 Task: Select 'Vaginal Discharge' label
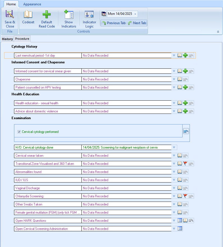(28, 188)
